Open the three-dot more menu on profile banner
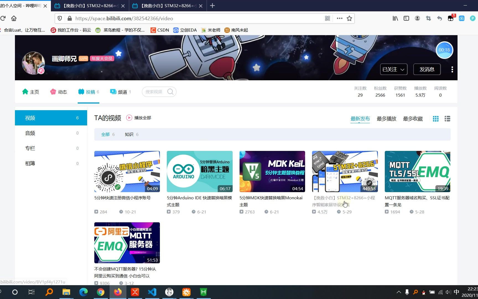The height and width of the screenshot is (299, 478). [x=452, y=69]
